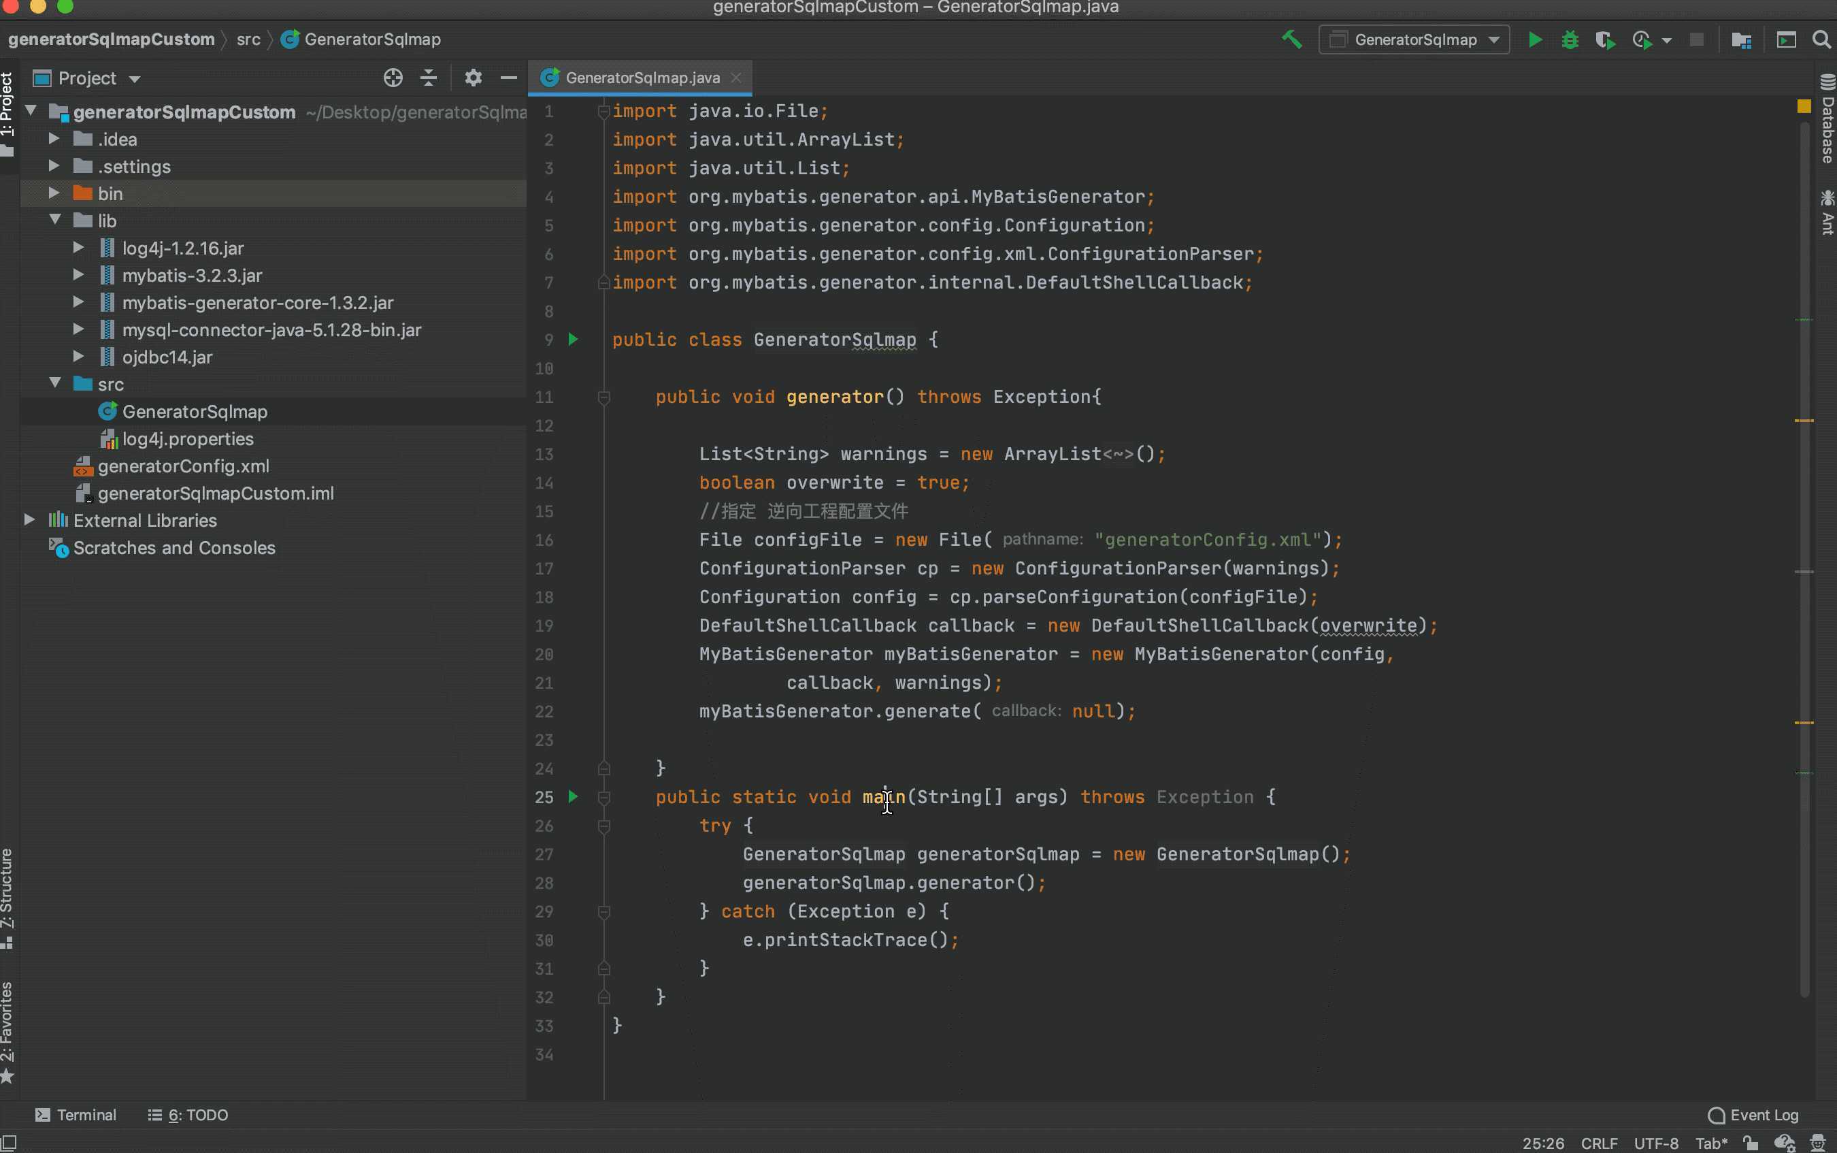Select GeneratorSqlmap class in project tree
This screenshot has height=1153, width=1837.
[x=183, y=412]
